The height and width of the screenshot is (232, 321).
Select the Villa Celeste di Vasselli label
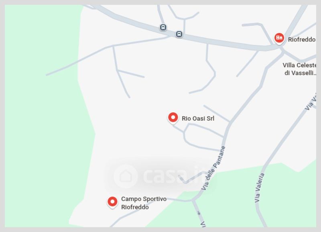tap(300, 69)
